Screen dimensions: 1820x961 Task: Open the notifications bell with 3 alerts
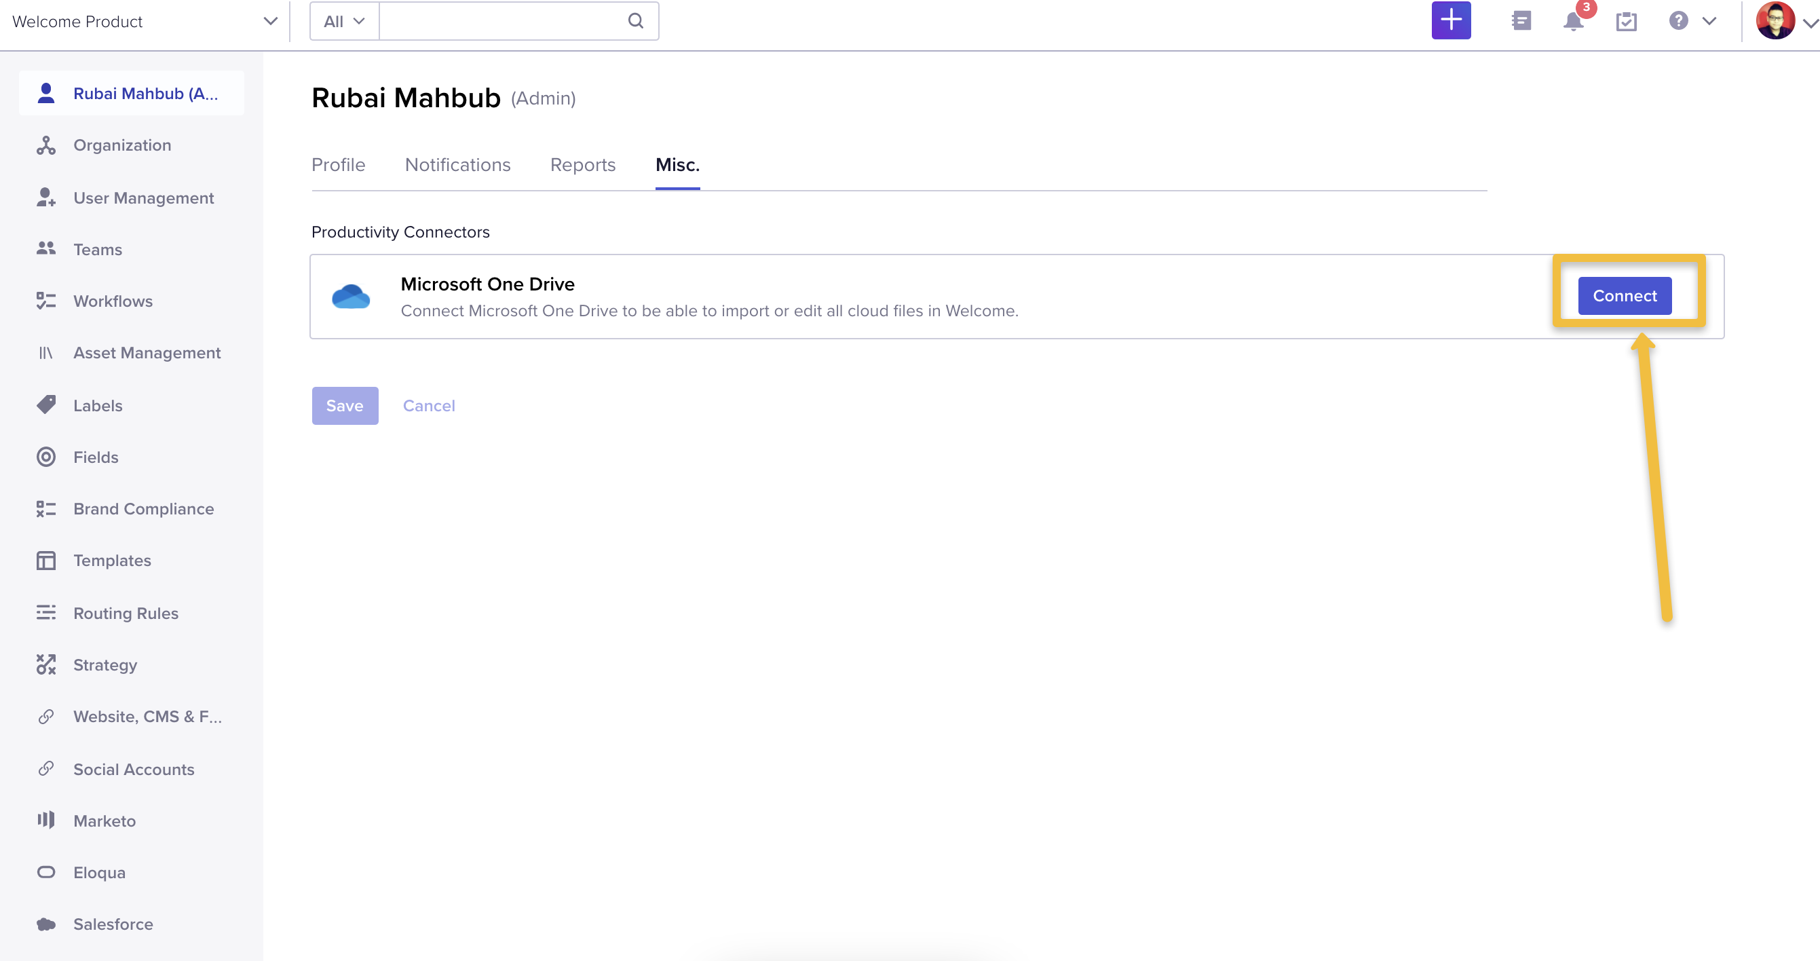click(1572, 22)
